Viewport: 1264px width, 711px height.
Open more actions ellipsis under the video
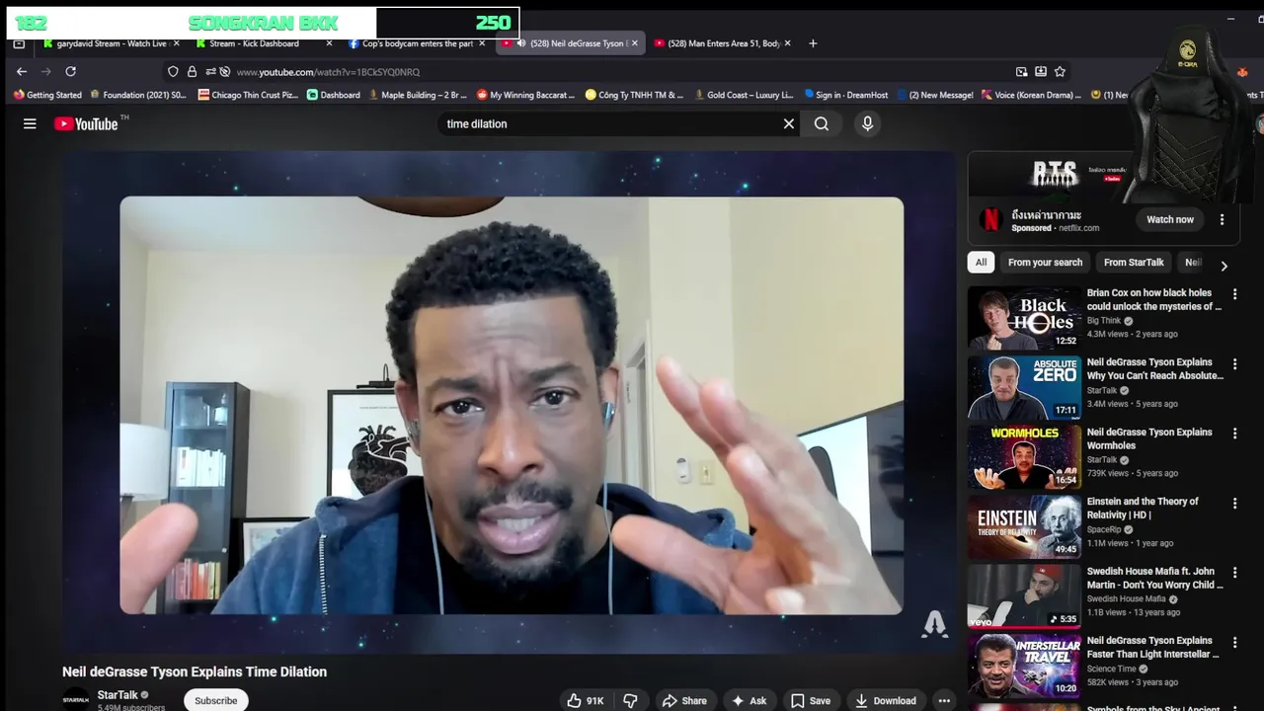944,700
